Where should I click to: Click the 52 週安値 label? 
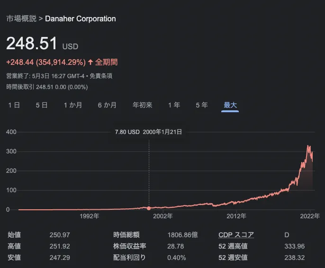click(233, 258)
